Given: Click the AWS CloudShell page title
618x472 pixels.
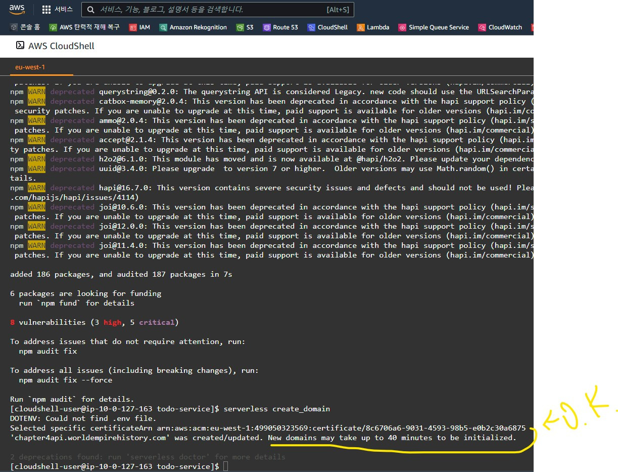Looking at the screenshot, I should pyautogui.click(x=61, y=46).
